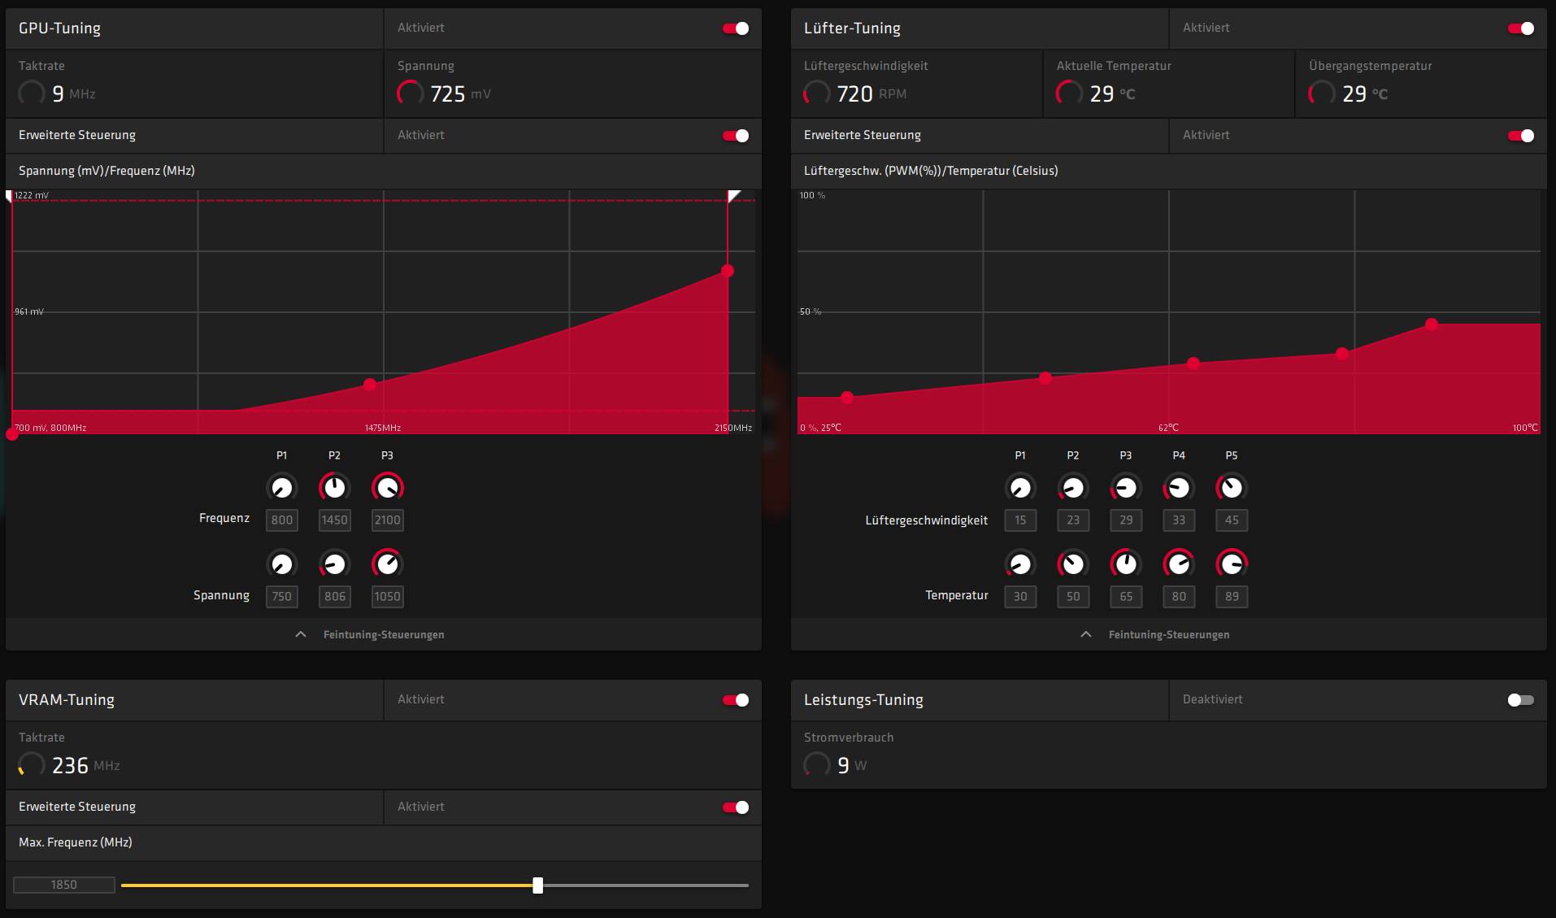
Task: Select the P4 Temperatur field showing 80
Action: (x=1179, y=597)
